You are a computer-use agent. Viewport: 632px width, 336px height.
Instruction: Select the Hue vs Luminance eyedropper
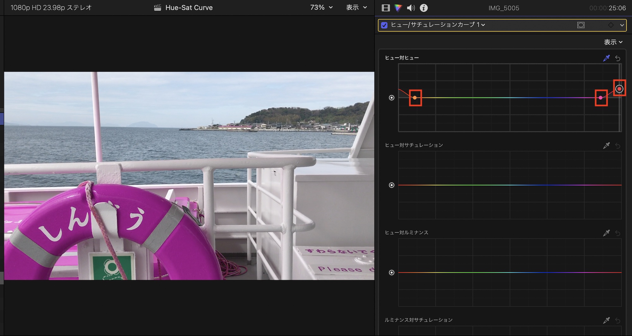[x=606, y=233]
